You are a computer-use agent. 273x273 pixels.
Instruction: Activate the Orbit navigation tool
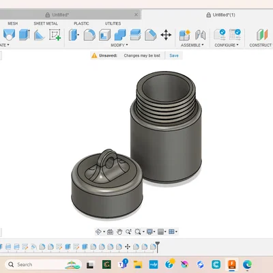coord(98,231)
